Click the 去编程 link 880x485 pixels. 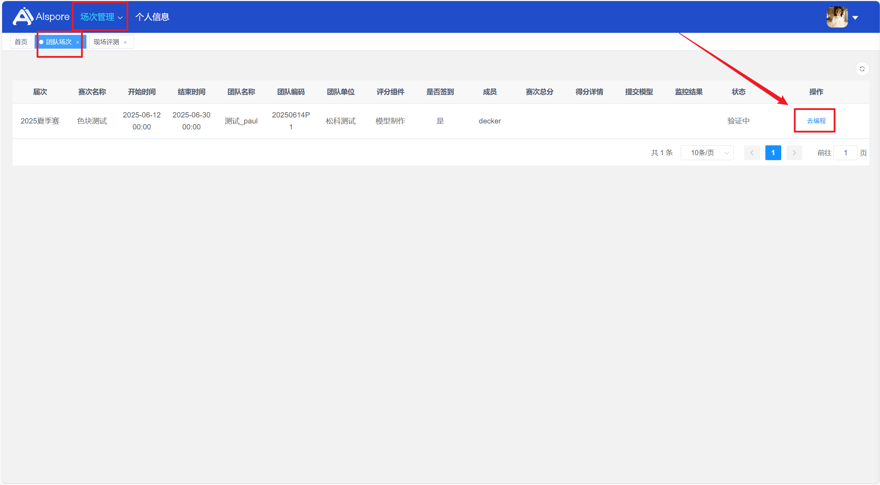[816, 121]
